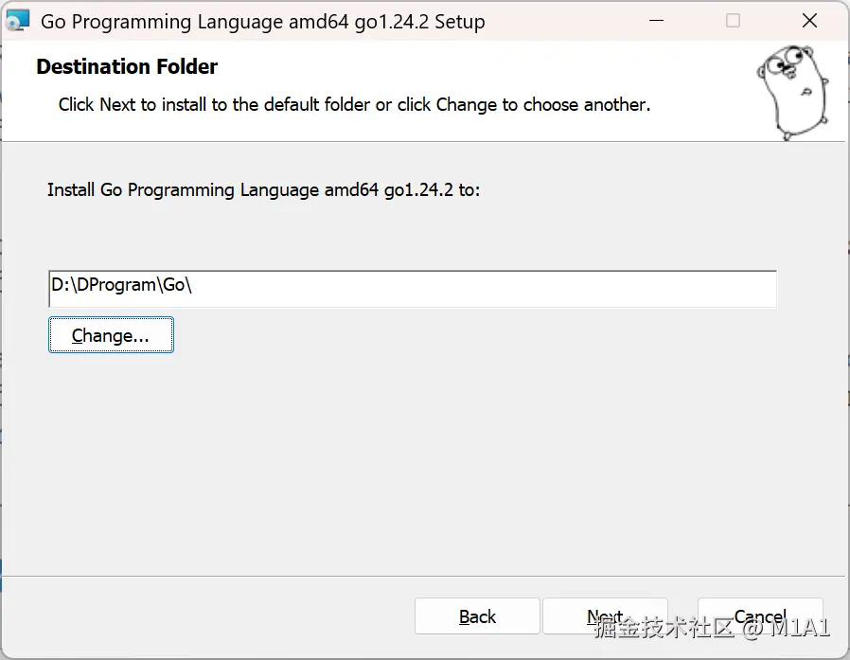Focus the destination folder path field
Image resolution: width=850 pixels, height=660 pixels.
413,289
